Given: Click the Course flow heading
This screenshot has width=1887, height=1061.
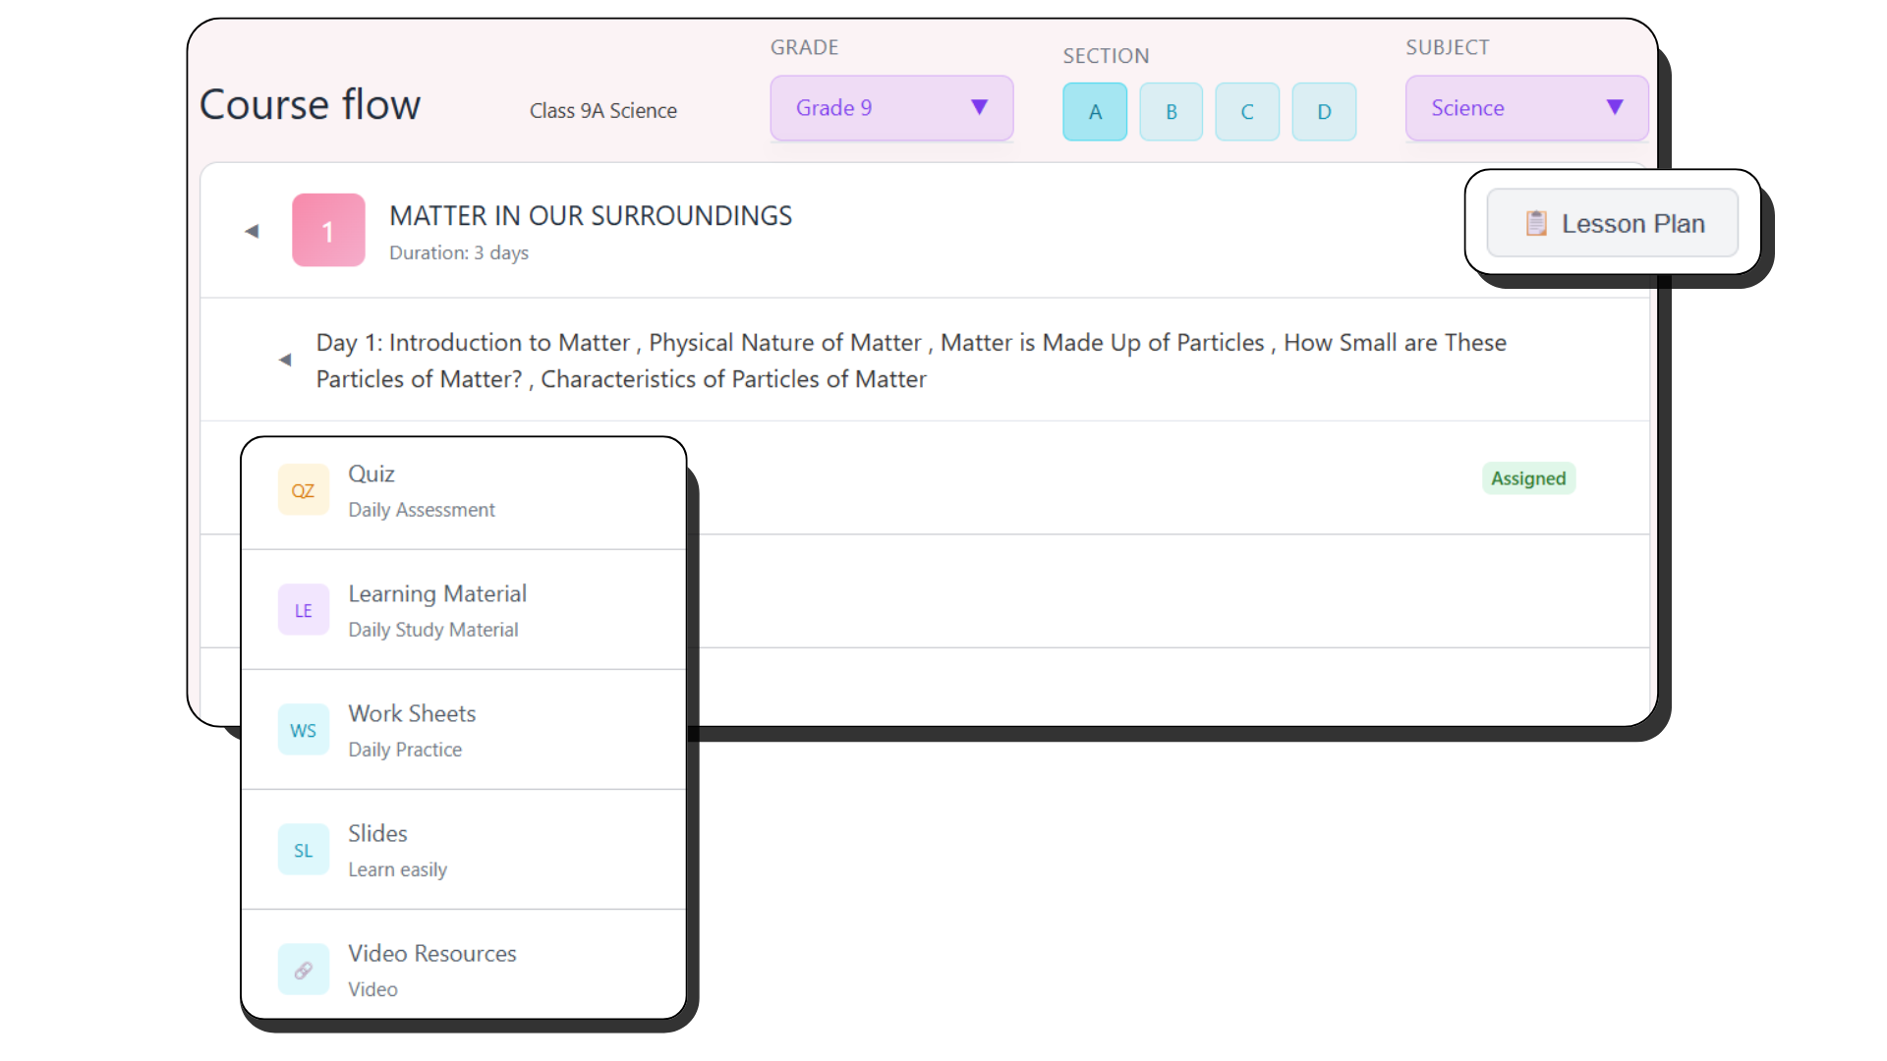Looking at the screenshot, I should click(x=310, y=104).
